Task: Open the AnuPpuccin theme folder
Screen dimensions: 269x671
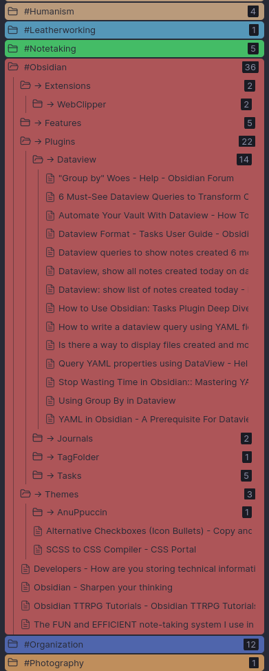Action: tap(142, 513)
